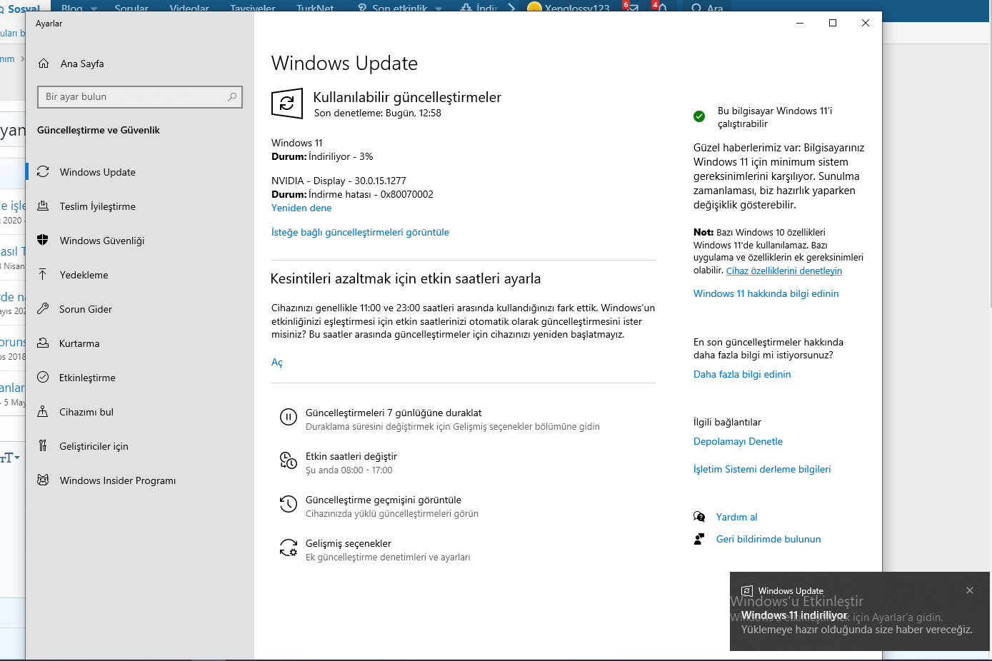Focus the Bir ayar bulun search field
The image size is (992, 661).
click(140, 96)
